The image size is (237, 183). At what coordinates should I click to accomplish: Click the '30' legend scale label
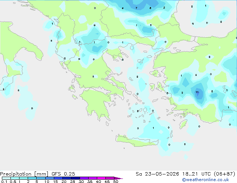[81, 182]
